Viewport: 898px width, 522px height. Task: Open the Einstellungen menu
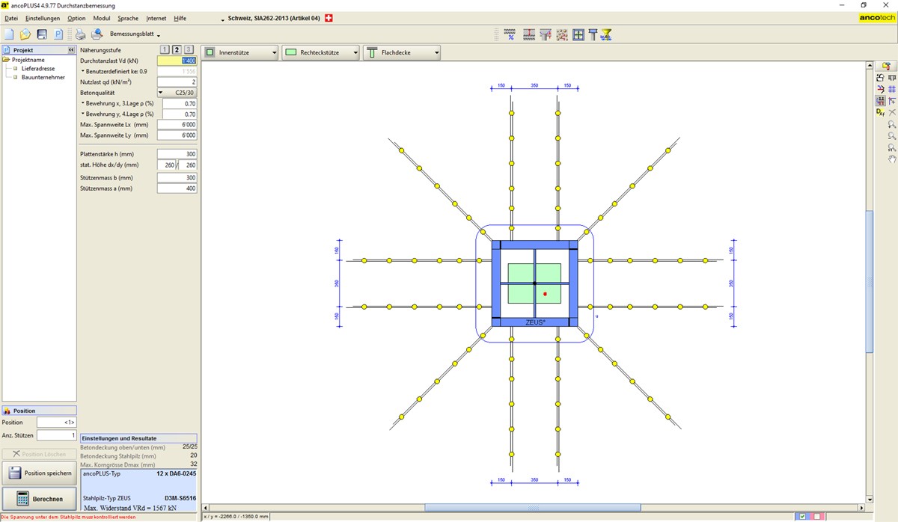[43, 18]
